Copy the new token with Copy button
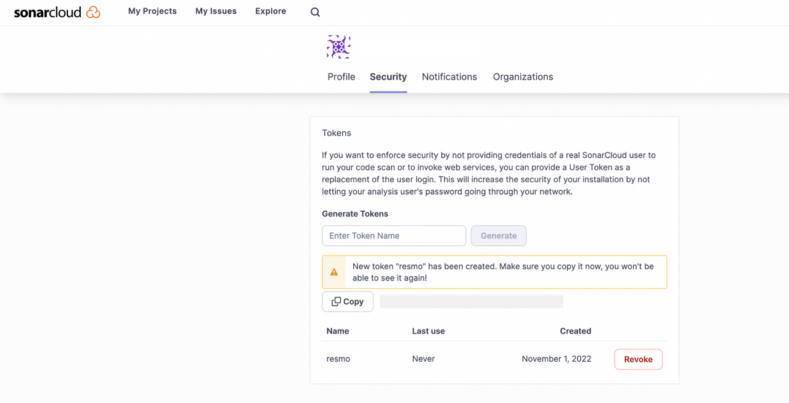The width and height of the screenshot is (789, 403). [348, 301]
